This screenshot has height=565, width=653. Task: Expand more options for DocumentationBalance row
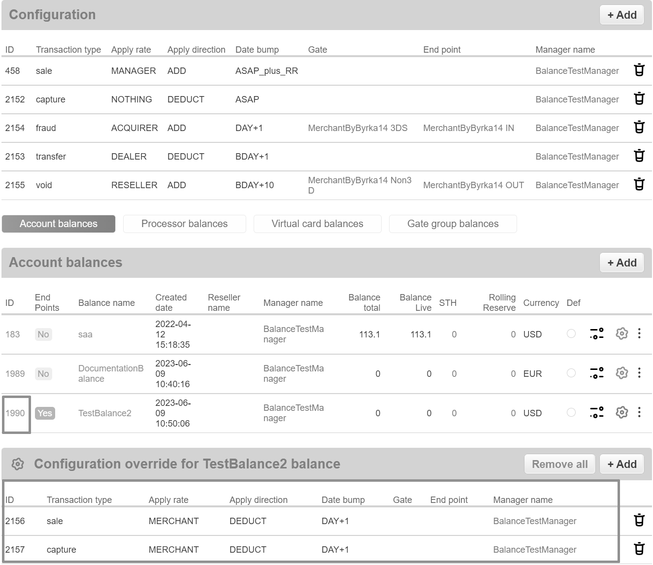pos(639,373)
